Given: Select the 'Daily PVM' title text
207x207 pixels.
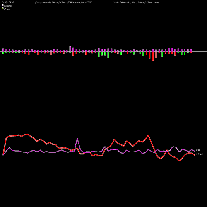Looking at the screenshot, I should [x=8, y=2].
